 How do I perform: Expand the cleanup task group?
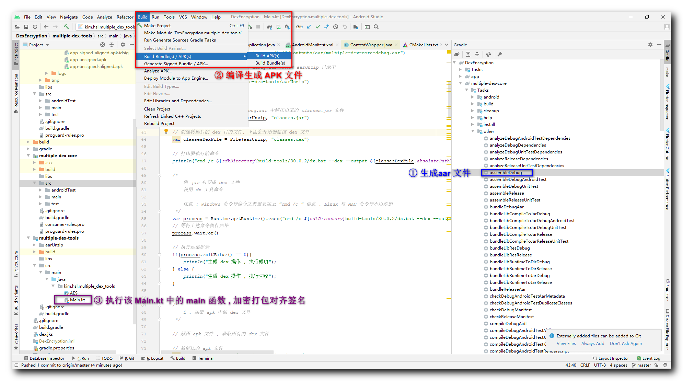click(473, 111)
